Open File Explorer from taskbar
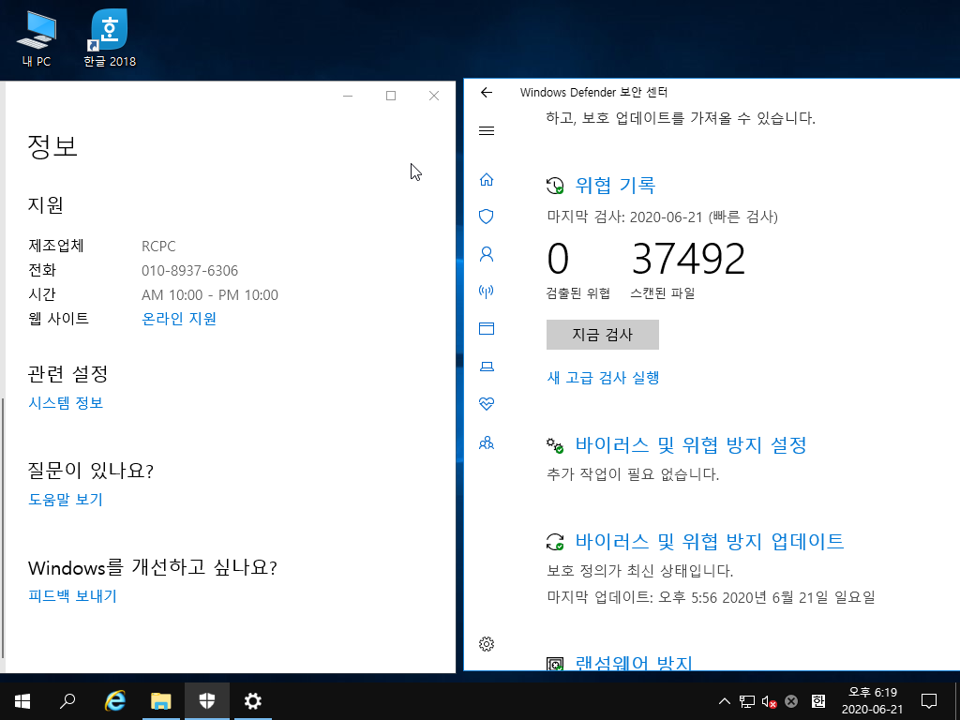The height and width of the screenshot is (720, 960). (x=160, y=701)
